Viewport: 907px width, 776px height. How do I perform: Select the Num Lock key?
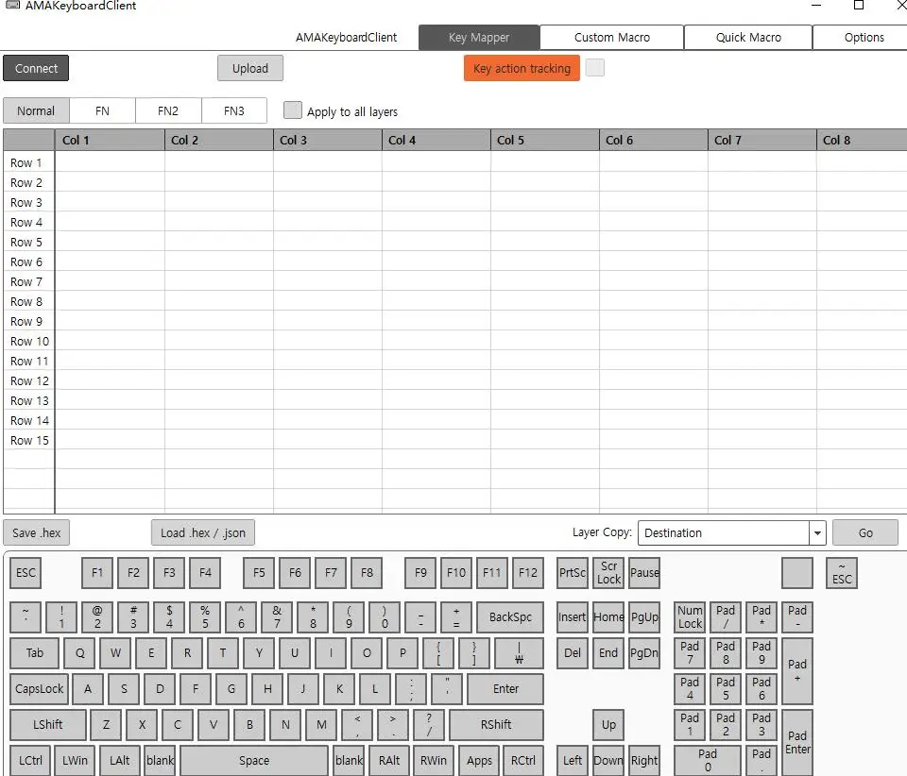coord(690,617)
